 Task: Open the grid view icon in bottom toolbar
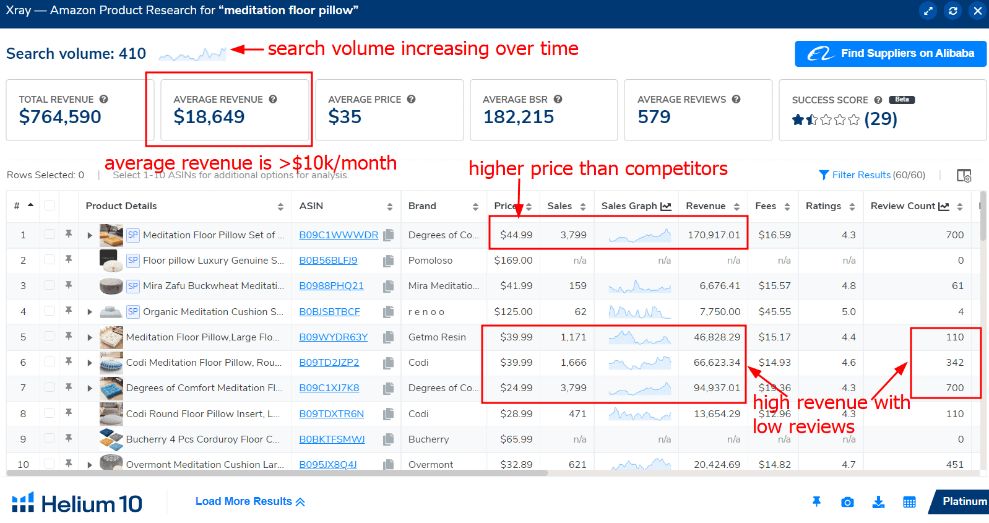(909, 503)
